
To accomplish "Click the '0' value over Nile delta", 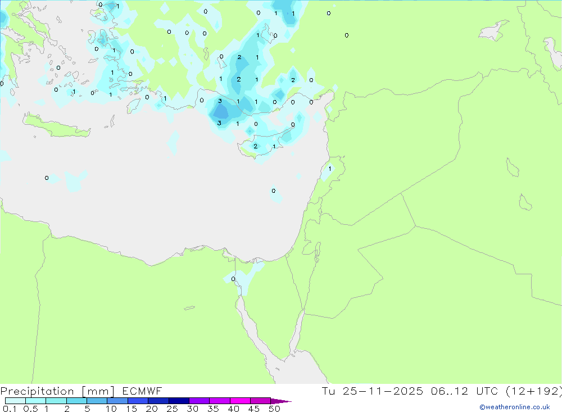I will (x=233, y=279).
